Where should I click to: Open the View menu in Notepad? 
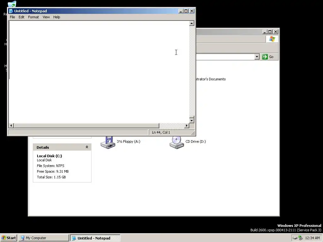point(46,17)
